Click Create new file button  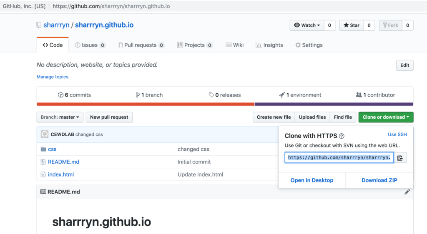pyautogui.click(x=274, y=117)
